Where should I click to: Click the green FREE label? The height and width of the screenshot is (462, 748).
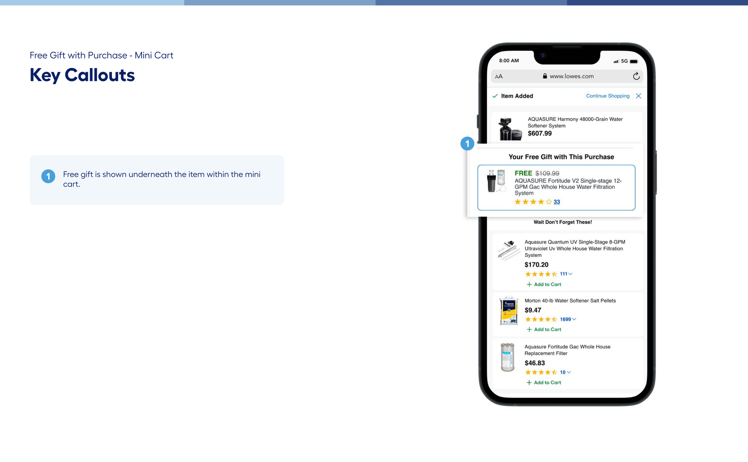tap(523, 173)
